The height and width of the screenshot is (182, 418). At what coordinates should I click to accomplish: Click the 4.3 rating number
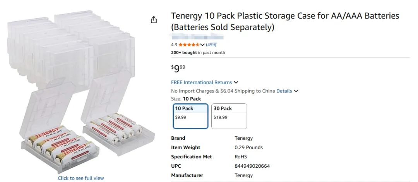[x=174, y=45]
